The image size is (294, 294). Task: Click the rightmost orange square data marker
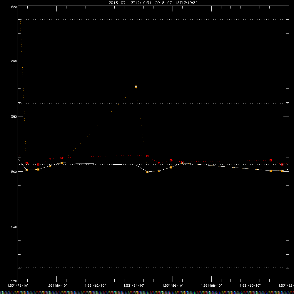(x=282, y=171)
